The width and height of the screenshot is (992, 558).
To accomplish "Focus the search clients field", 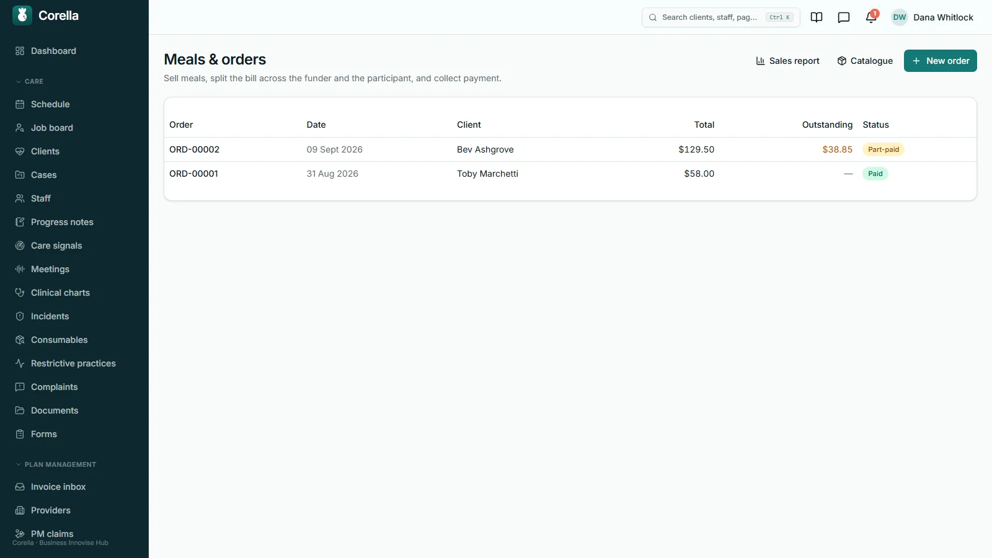I will [720, 17].
